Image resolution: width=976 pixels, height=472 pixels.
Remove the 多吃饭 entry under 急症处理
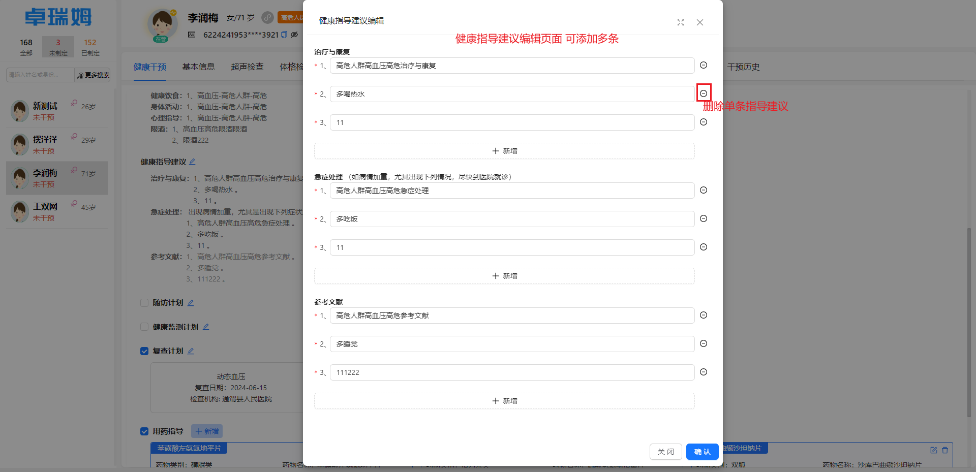click(x=704, y=218)
